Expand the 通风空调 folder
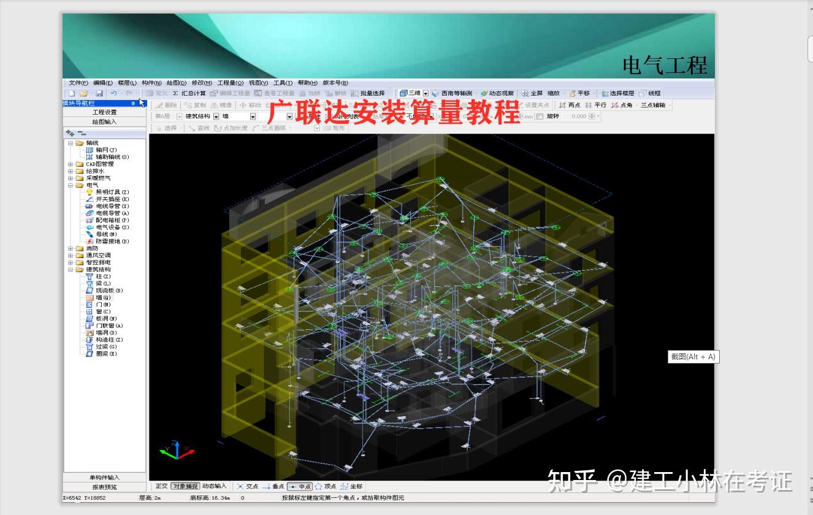Viewport: 813px width, 515px height. tap(71, 256)
